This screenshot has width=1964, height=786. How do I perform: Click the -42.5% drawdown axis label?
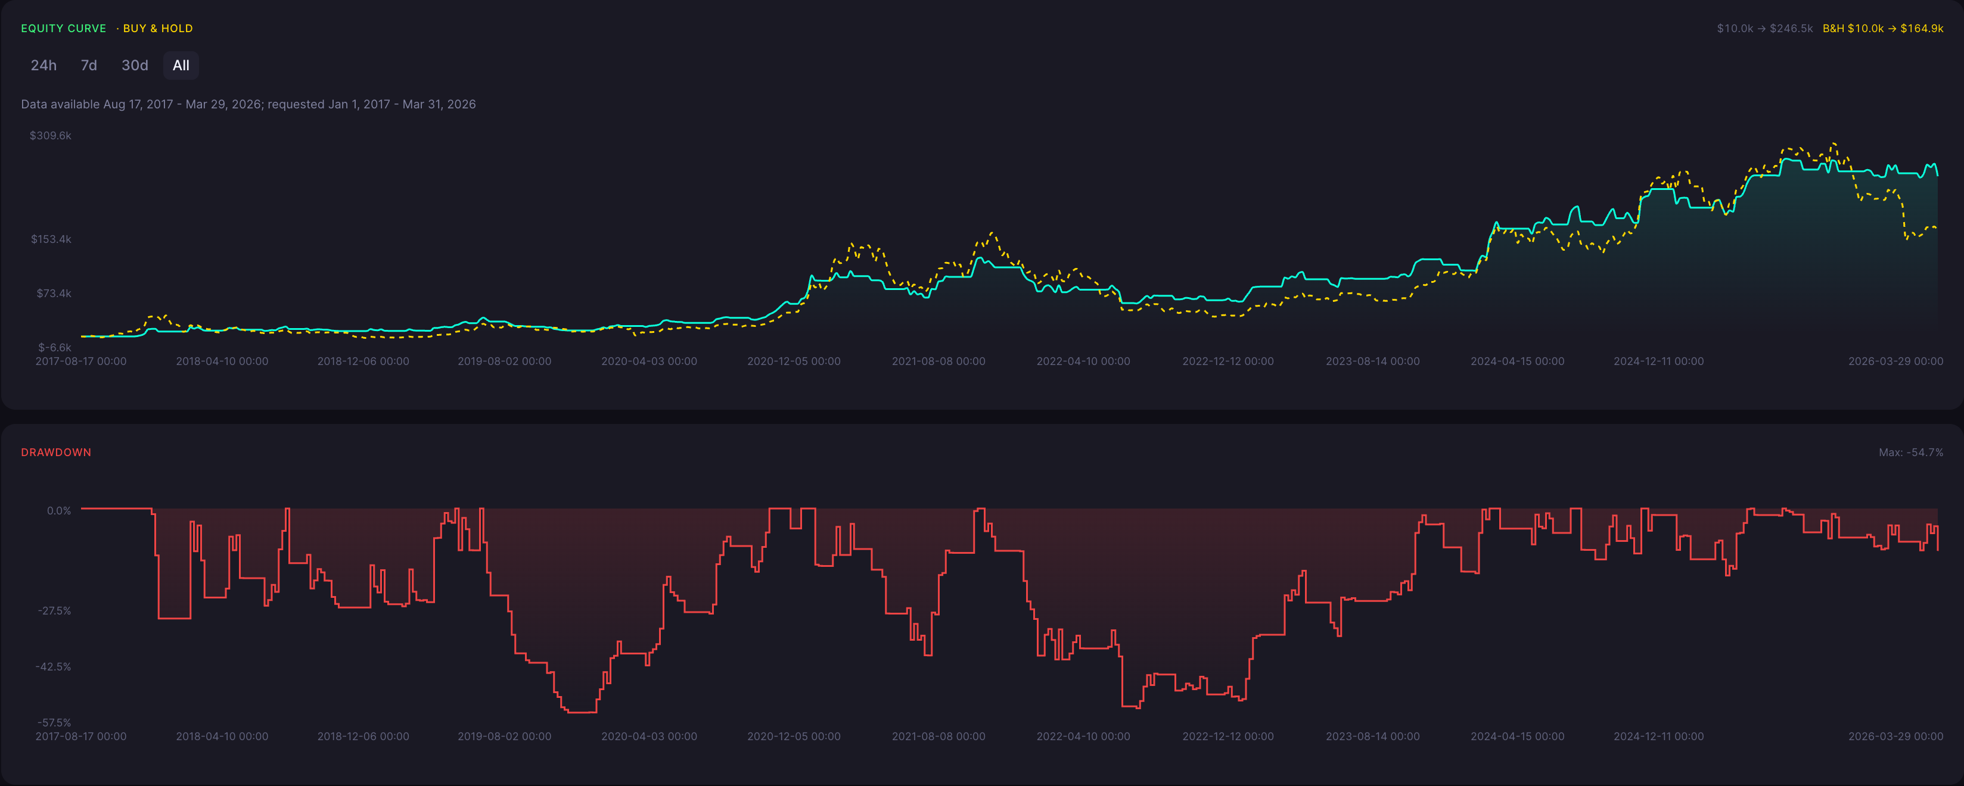54,666
